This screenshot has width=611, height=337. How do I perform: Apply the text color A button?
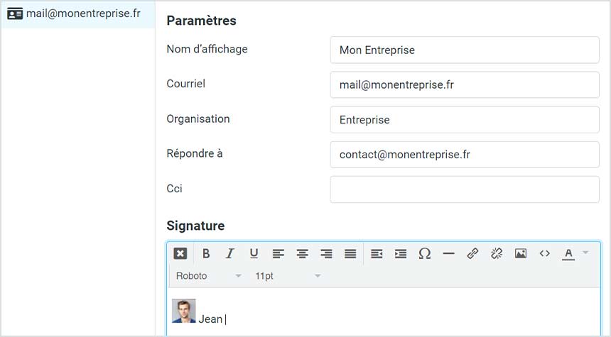point(568,254)
